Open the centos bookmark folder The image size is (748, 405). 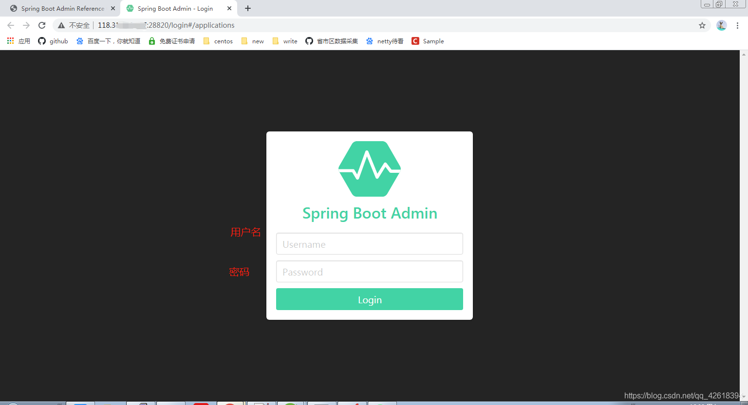click(x=218, y=41)
